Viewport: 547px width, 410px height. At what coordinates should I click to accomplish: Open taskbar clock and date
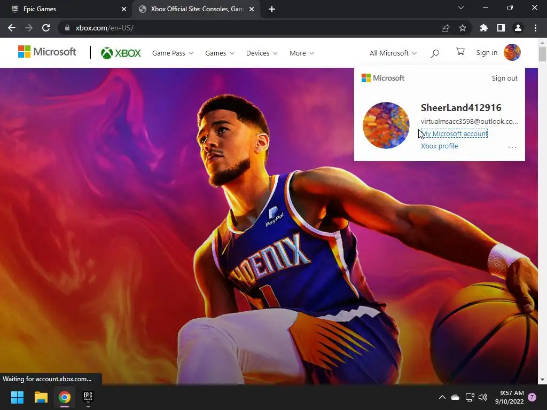click(x=509, y=397)
